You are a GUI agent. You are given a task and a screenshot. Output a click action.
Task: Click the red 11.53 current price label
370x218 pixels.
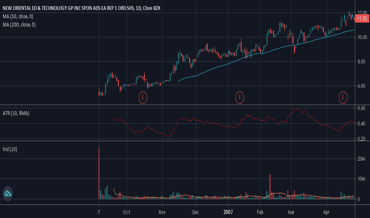pyautogui.click(x=362, y=19)
